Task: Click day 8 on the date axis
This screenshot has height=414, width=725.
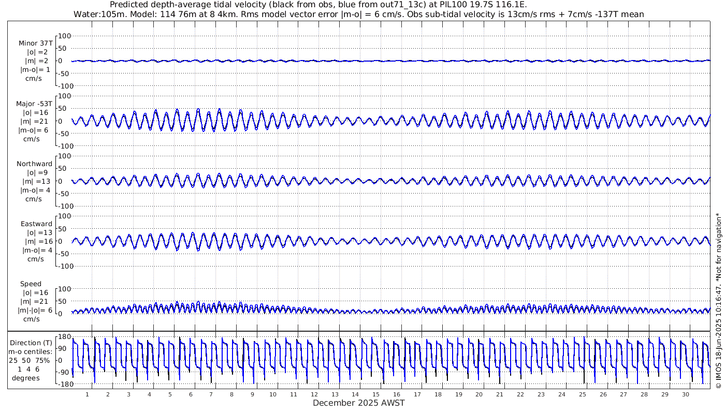Action: tap(231, 394)
